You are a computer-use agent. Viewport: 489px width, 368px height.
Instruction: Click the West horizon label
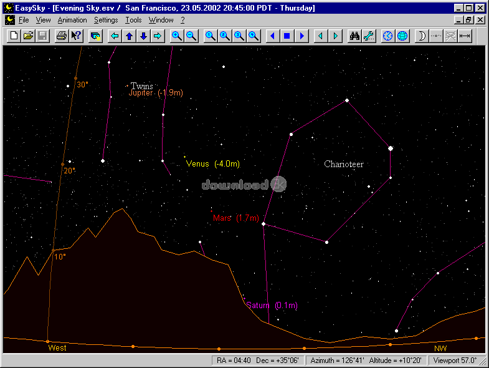tap(57, 347)
